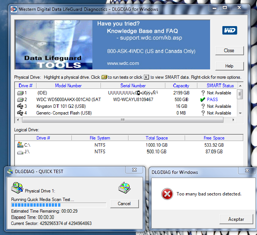The image size is (257, 235).
Task: Select the J:\ logical drive icon
Action: click(20, 152)
